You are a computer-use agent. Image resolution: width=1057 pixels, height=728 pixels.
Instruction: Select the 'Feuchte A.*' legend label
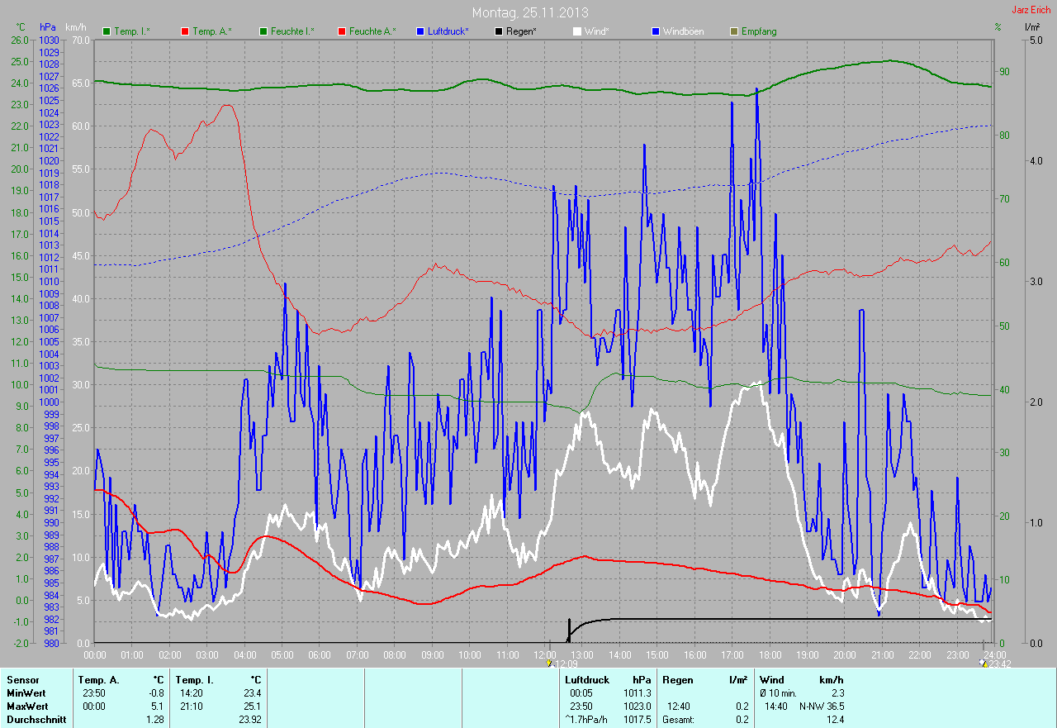pos(372,31)
